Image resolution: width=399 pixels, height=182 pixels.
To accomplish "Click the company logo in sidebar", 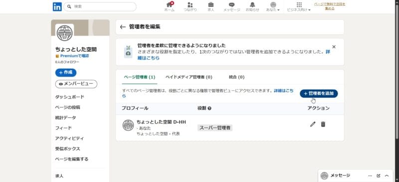I will [x=64, y=33].
